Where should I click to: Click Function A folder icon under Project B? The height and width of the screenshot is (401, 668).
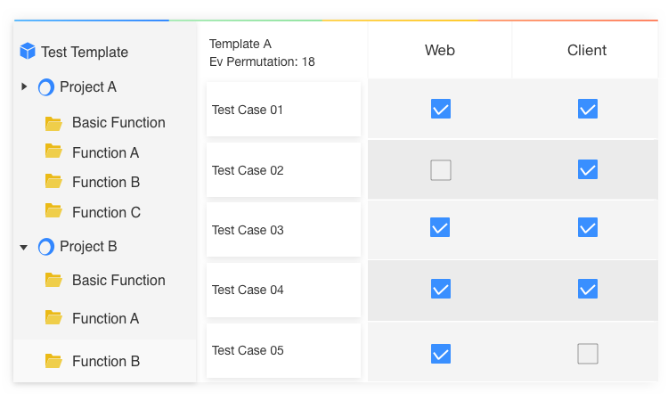pos(53,317)
